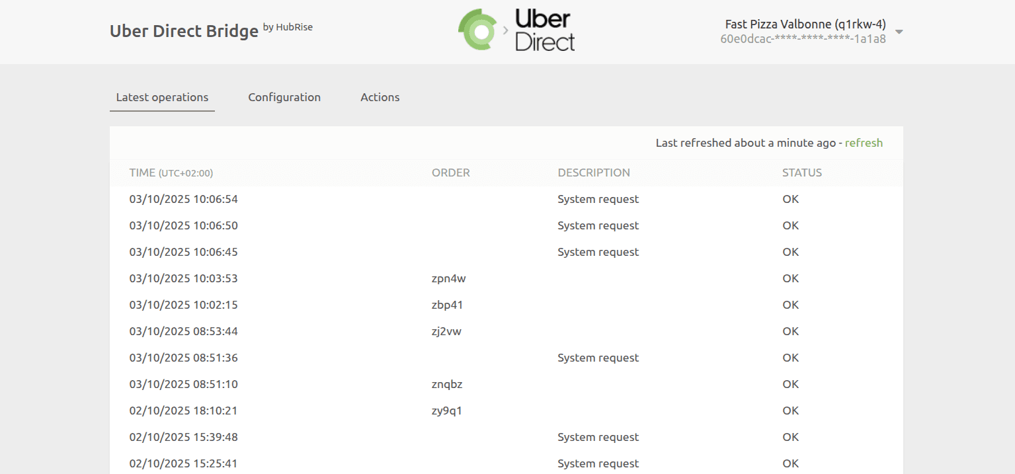Viewport: 1015px width, 474px height.
Task: Switch to the Actions tab
Action: click(x=380, y=97)
